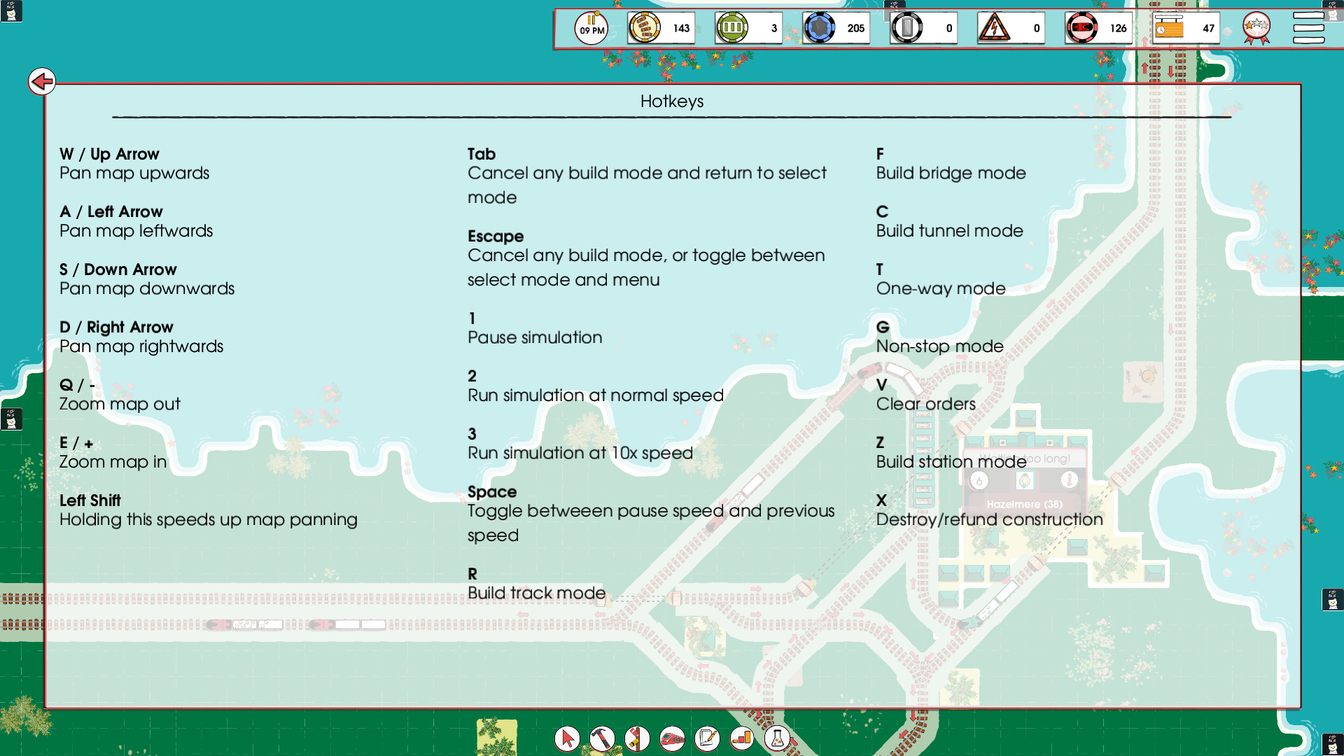Open the hamburger main menu
The image size is (1344, 756).
(x=1308, y=28)
